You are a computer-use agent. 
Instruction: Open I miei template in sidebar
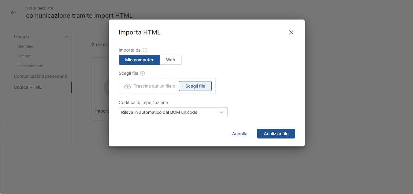click(30, 66)
